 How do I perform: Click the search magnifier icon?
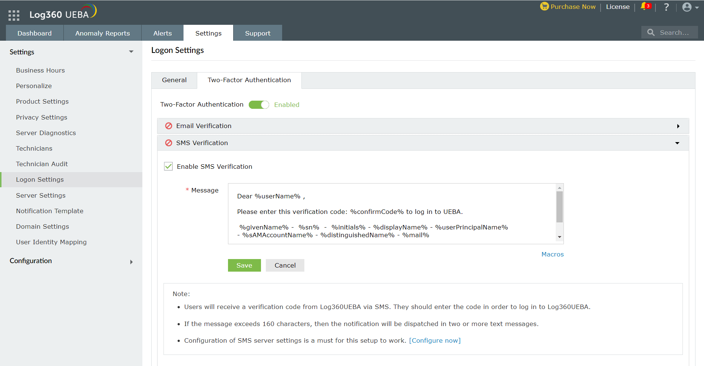(651, 33)
